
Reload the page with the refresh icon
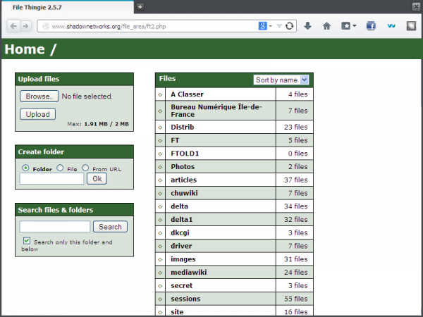290,26
